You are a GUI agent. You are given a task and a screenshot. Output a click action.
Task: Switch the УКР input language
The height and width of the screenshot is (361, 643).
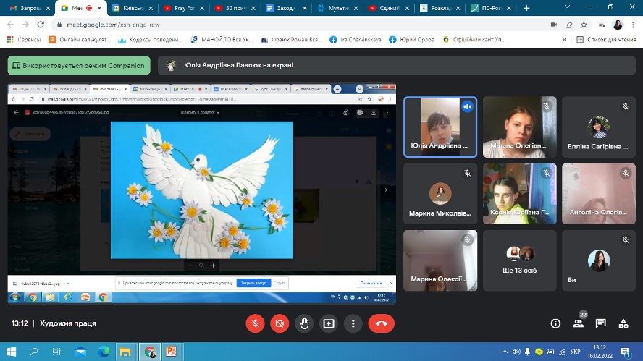pyautogui.click(x=576, y=352)
